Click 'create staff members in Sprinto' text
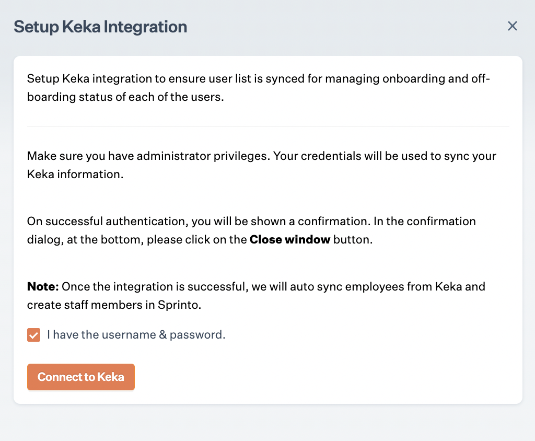535x441 pixels. pyautogui.click(x=114, y=305)
